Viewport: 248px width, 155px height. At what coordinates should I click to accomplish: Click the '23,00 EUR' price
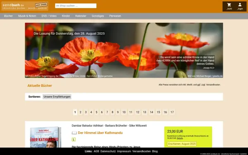click(175, 131)
